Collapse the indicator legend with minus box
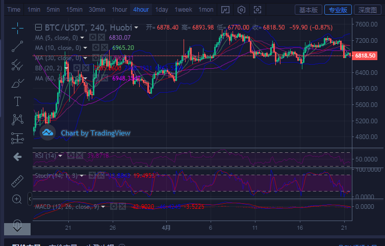 [x=38, y=27]
